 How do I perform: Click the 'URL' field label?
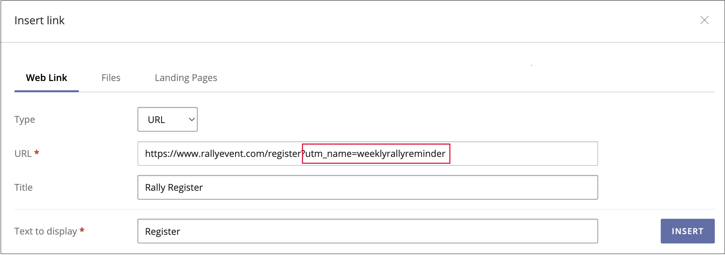point(23,154)
